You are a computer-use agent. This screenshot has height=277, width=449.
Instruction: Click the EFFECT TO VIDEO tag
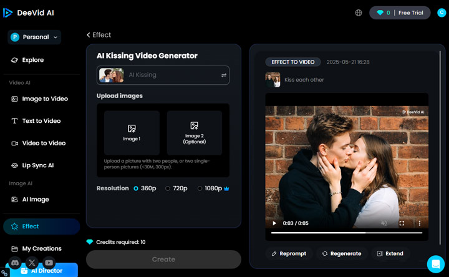(293, 62)
